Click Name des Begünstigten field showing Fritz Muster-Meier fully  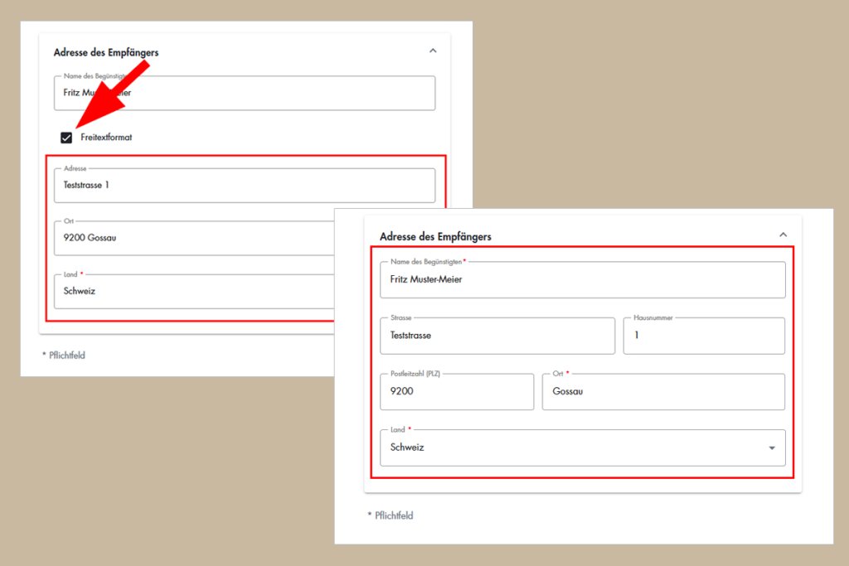coord(582,280)
